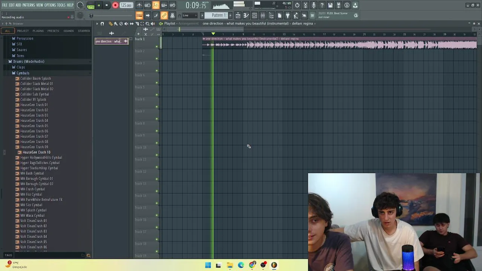The width and height of the screenshot is (482, 271).
Task: Open the audio editor scissors icon
Action: click(305, 5)
